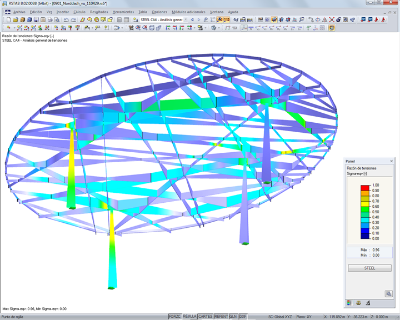Image resolution: width=400 pixels, height=320 pixels.
Task: Open panel factors scale icon
Action: click(x=358, y=303)
